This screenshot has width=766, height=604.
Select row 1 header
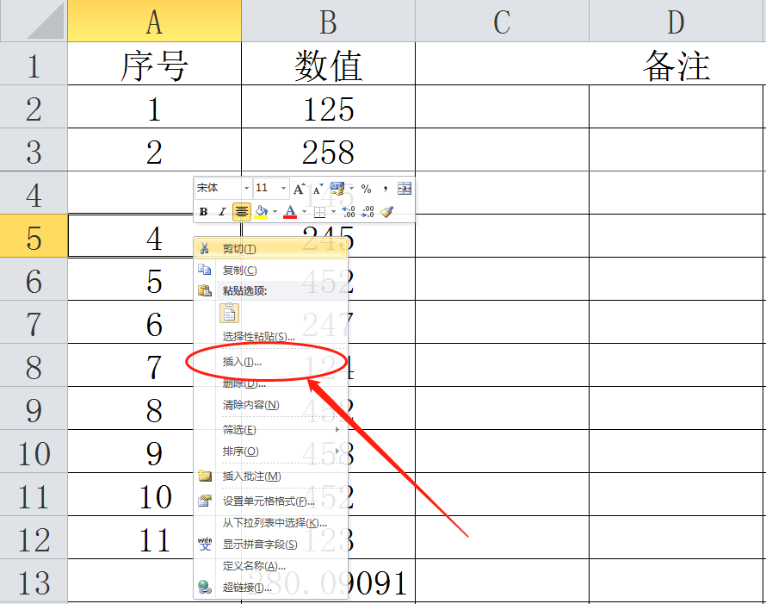[34, 64]
